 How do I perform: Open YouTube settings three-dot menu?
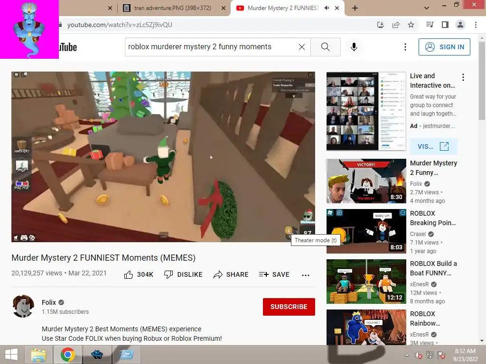(x=405, y=47)
